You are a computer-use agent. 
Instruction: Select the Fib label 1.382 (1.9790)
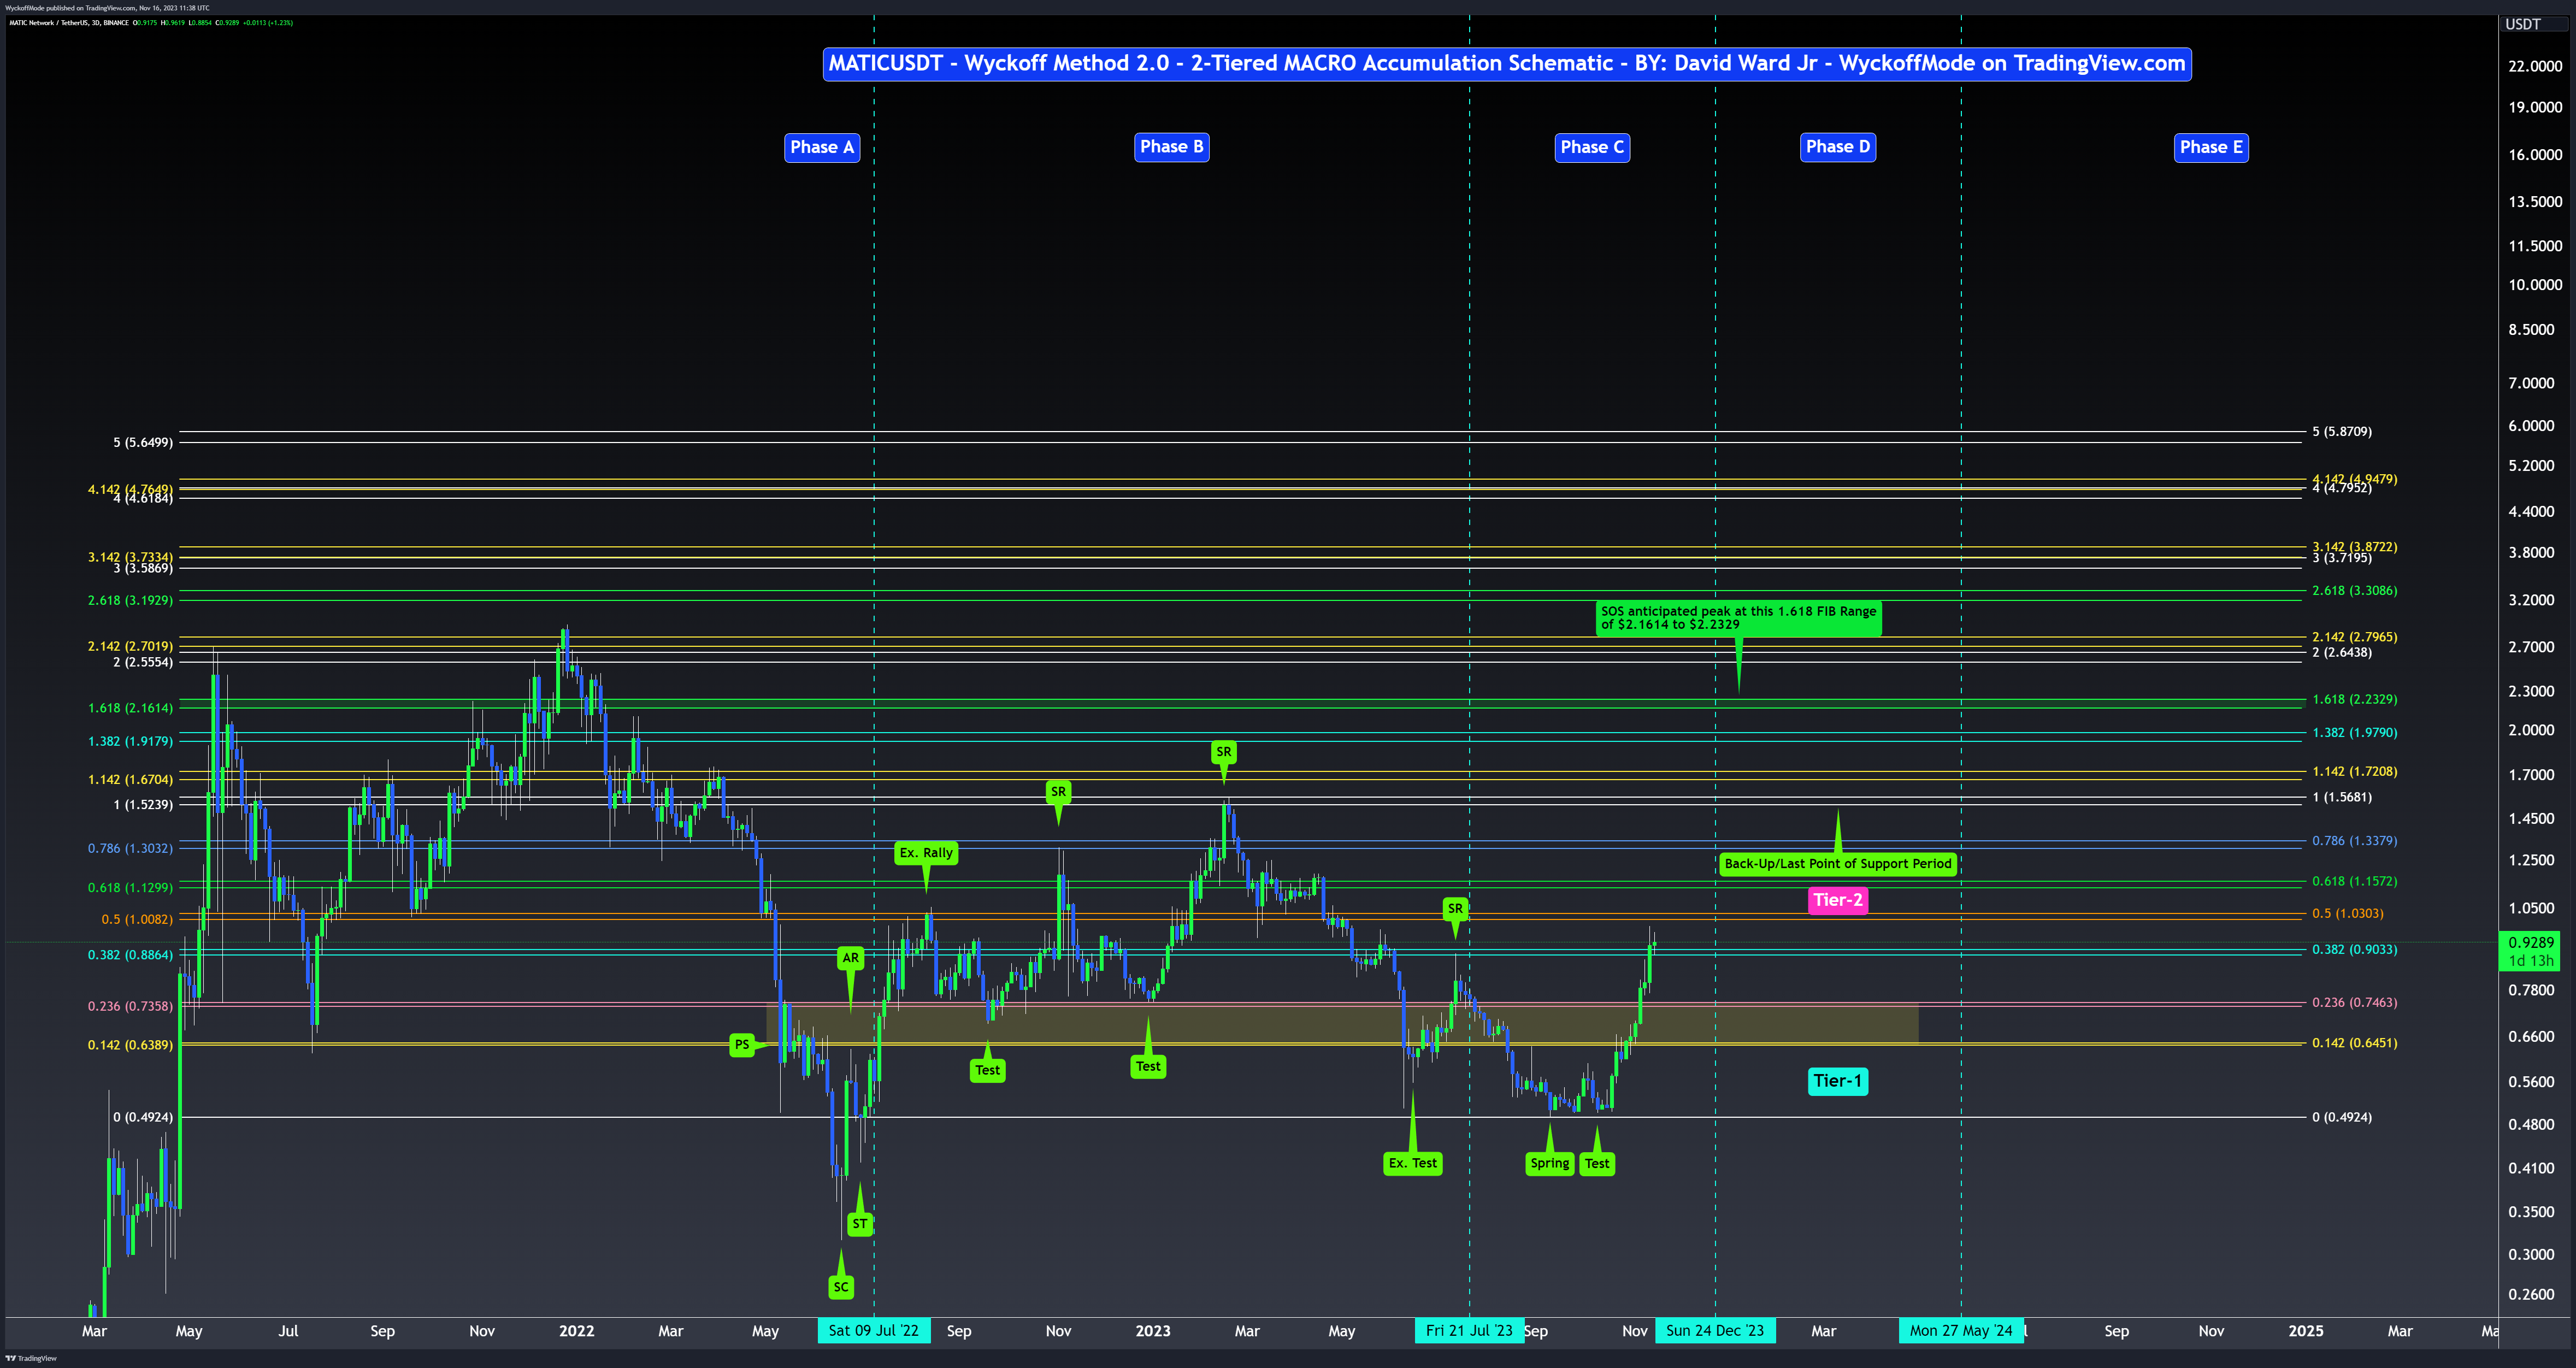(x=2354, y=733)
